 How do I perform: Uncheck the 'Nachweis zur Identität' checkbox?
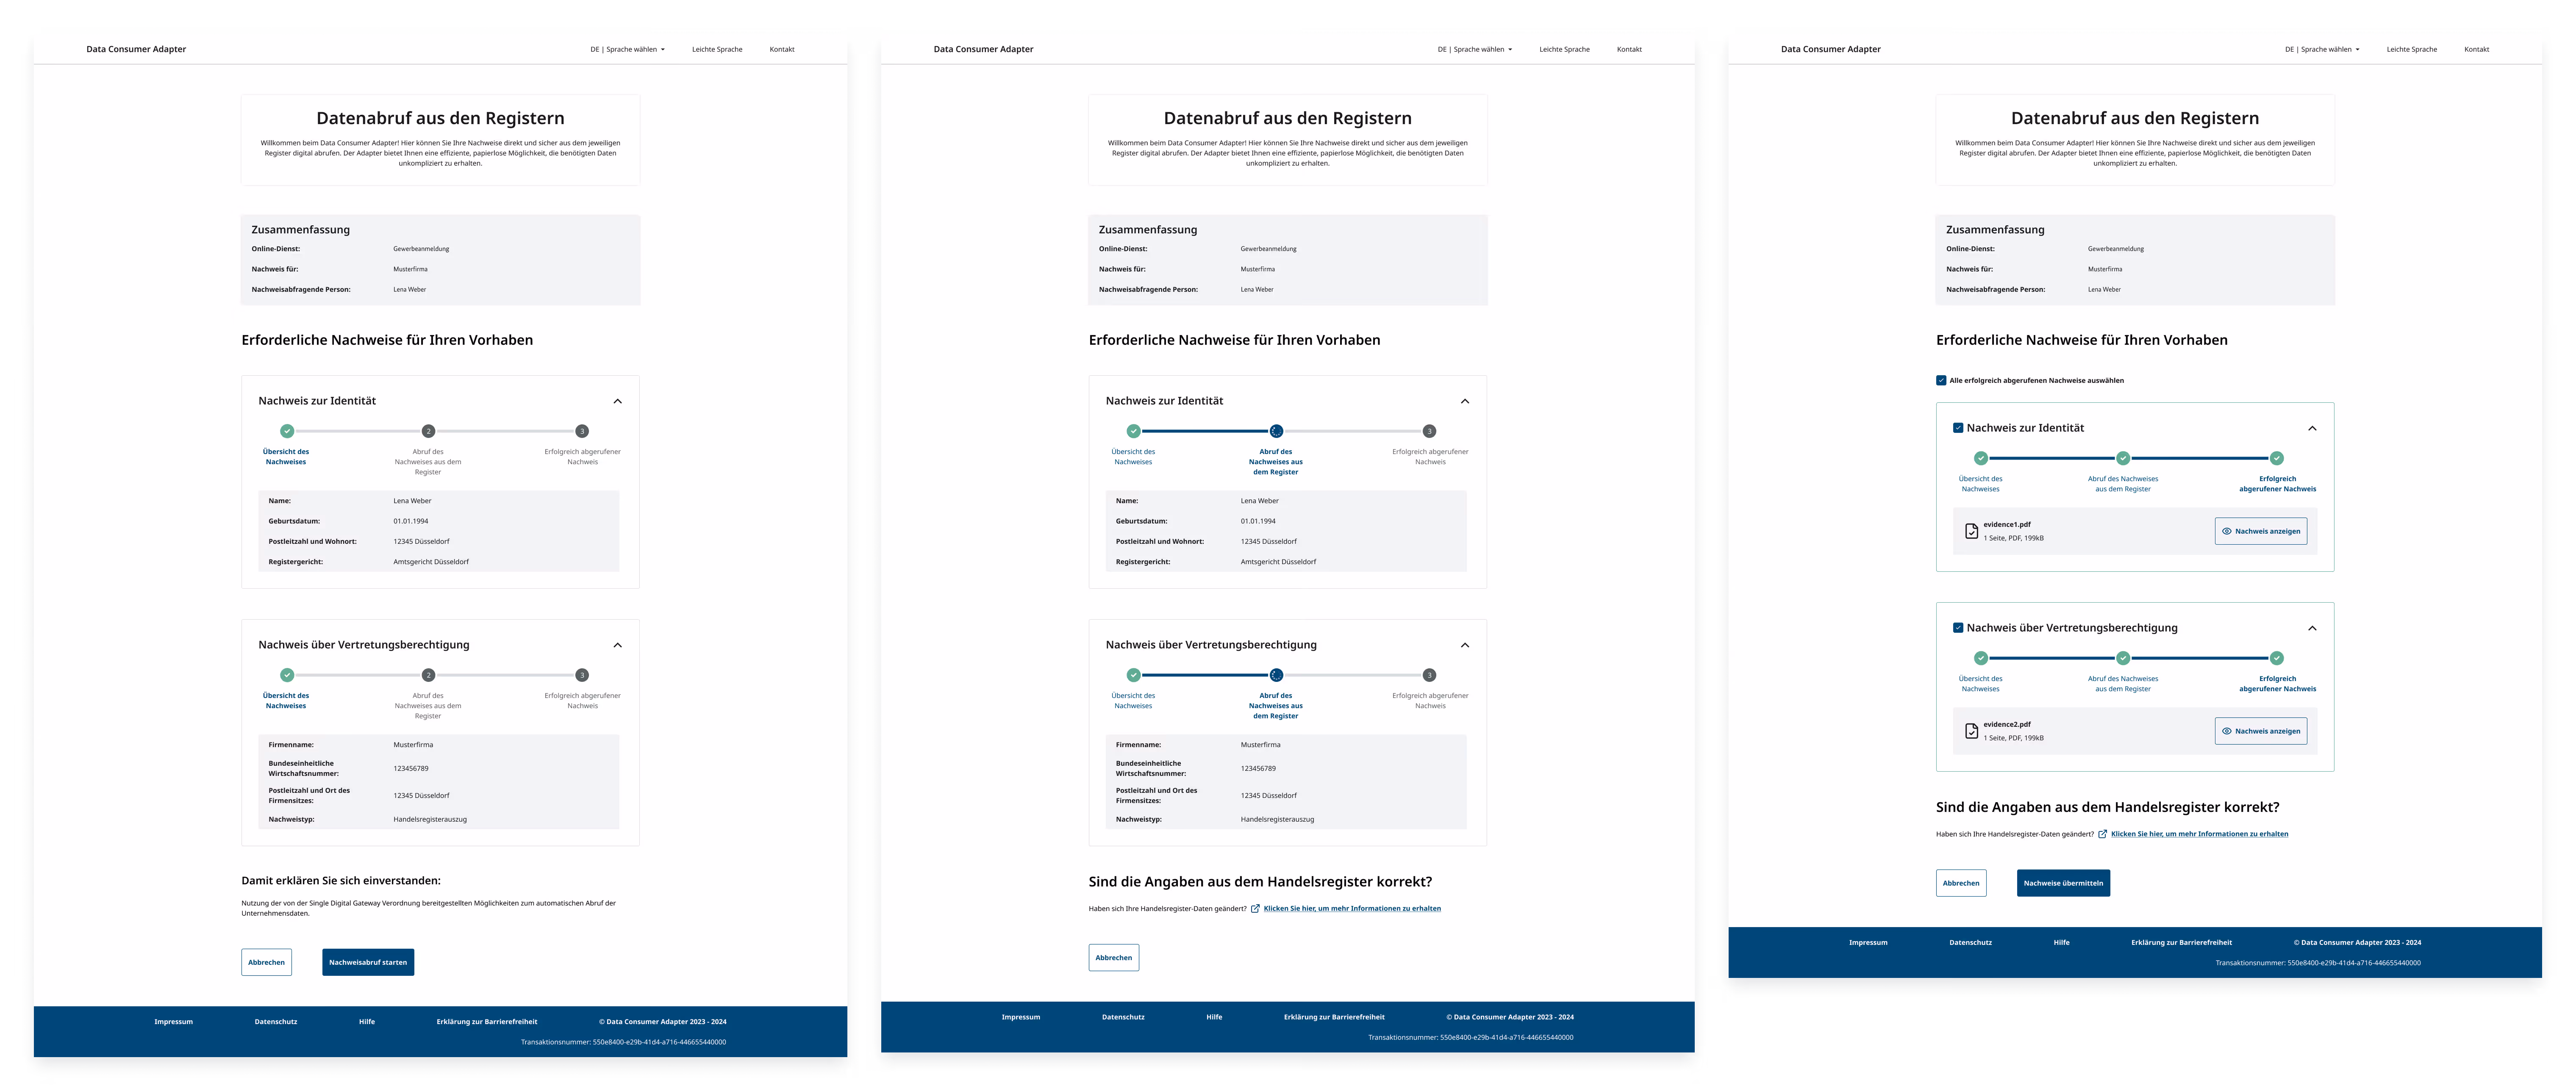click(1958, 428)
